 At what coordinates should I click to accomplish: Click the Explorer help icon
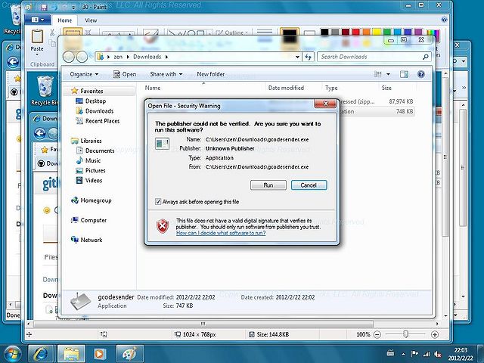[x=421, y=74]
